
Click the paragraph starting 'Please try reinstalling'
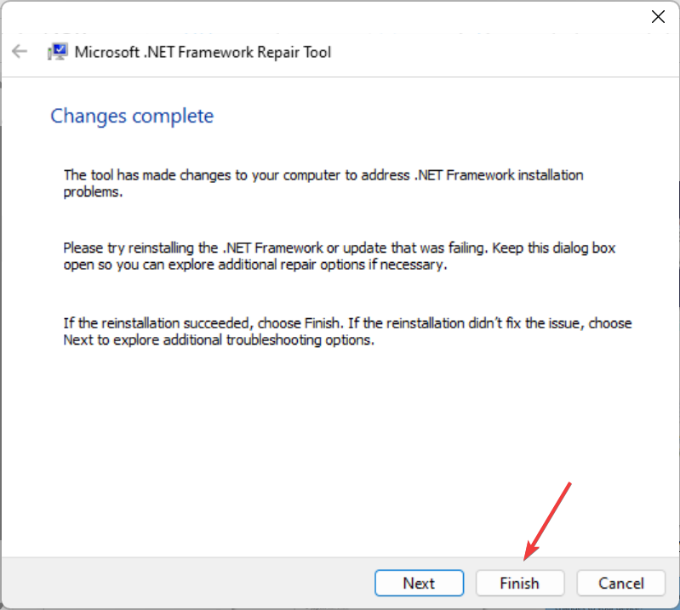pos(339,256)
